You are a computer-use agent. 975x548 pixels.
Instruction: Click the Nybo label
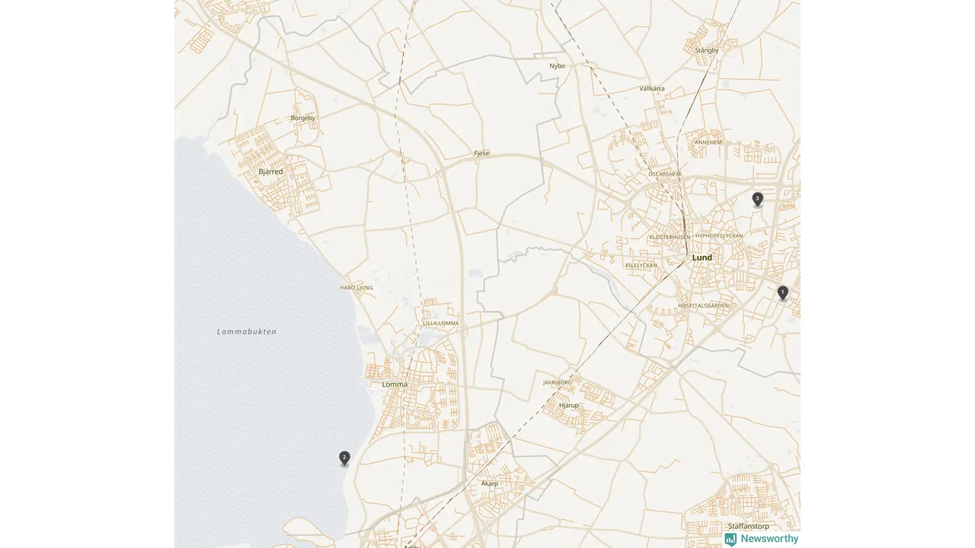pyautogui.click(x=558, y=66)
